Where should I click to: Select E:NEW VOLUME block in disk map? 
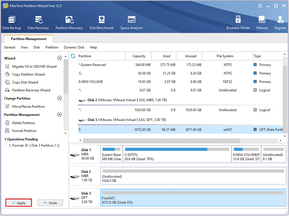[246, 154]
